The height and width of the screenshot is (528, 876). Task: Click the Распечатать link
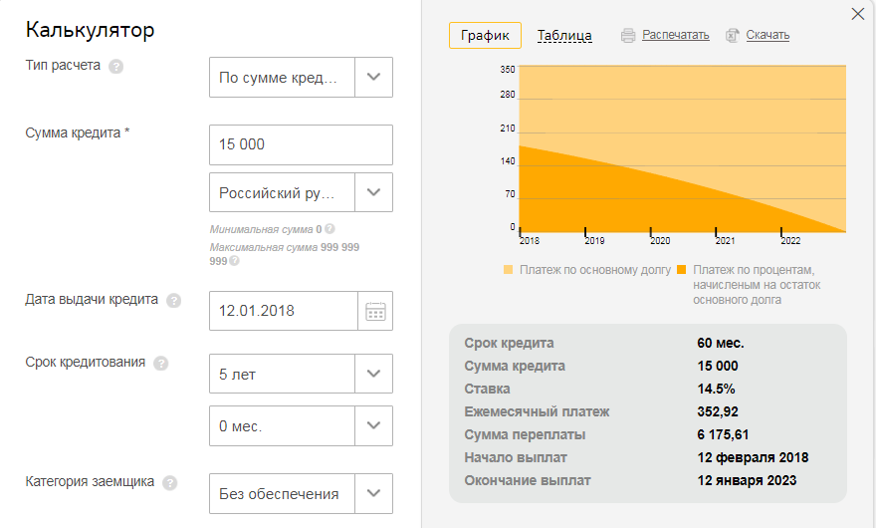click(x=675, y=36)
